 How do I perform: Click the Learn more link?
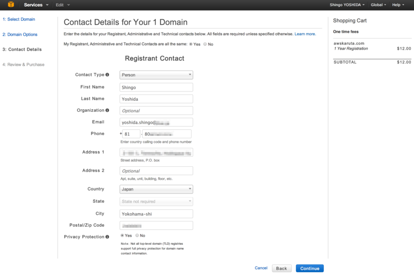tap(305, 34)
